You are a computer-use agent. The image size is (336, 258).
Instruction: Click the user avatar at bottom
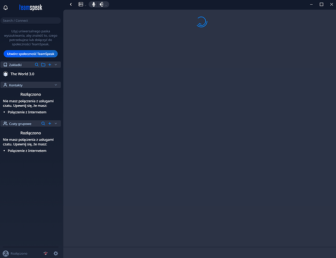pyautogui.click(x=6, y=253)
